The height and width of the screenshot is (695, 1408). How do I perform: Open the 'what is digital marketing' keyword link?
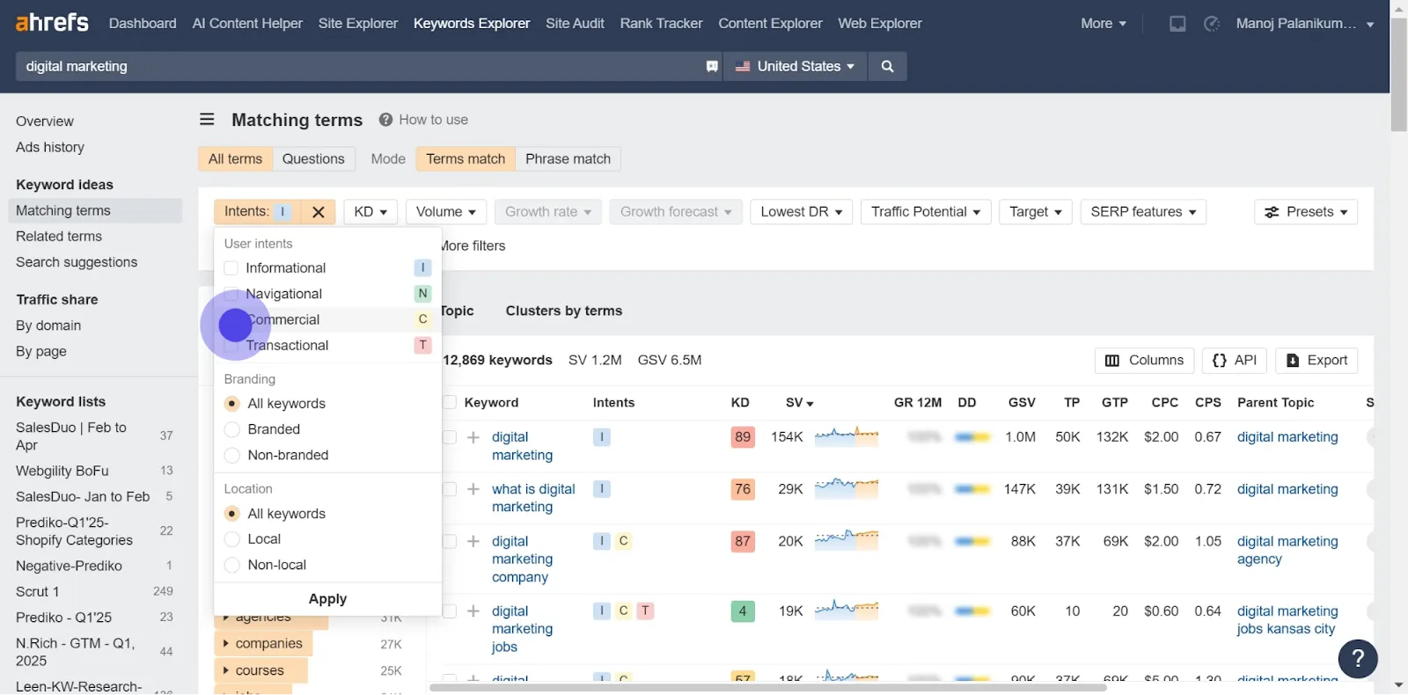point(533,498)
